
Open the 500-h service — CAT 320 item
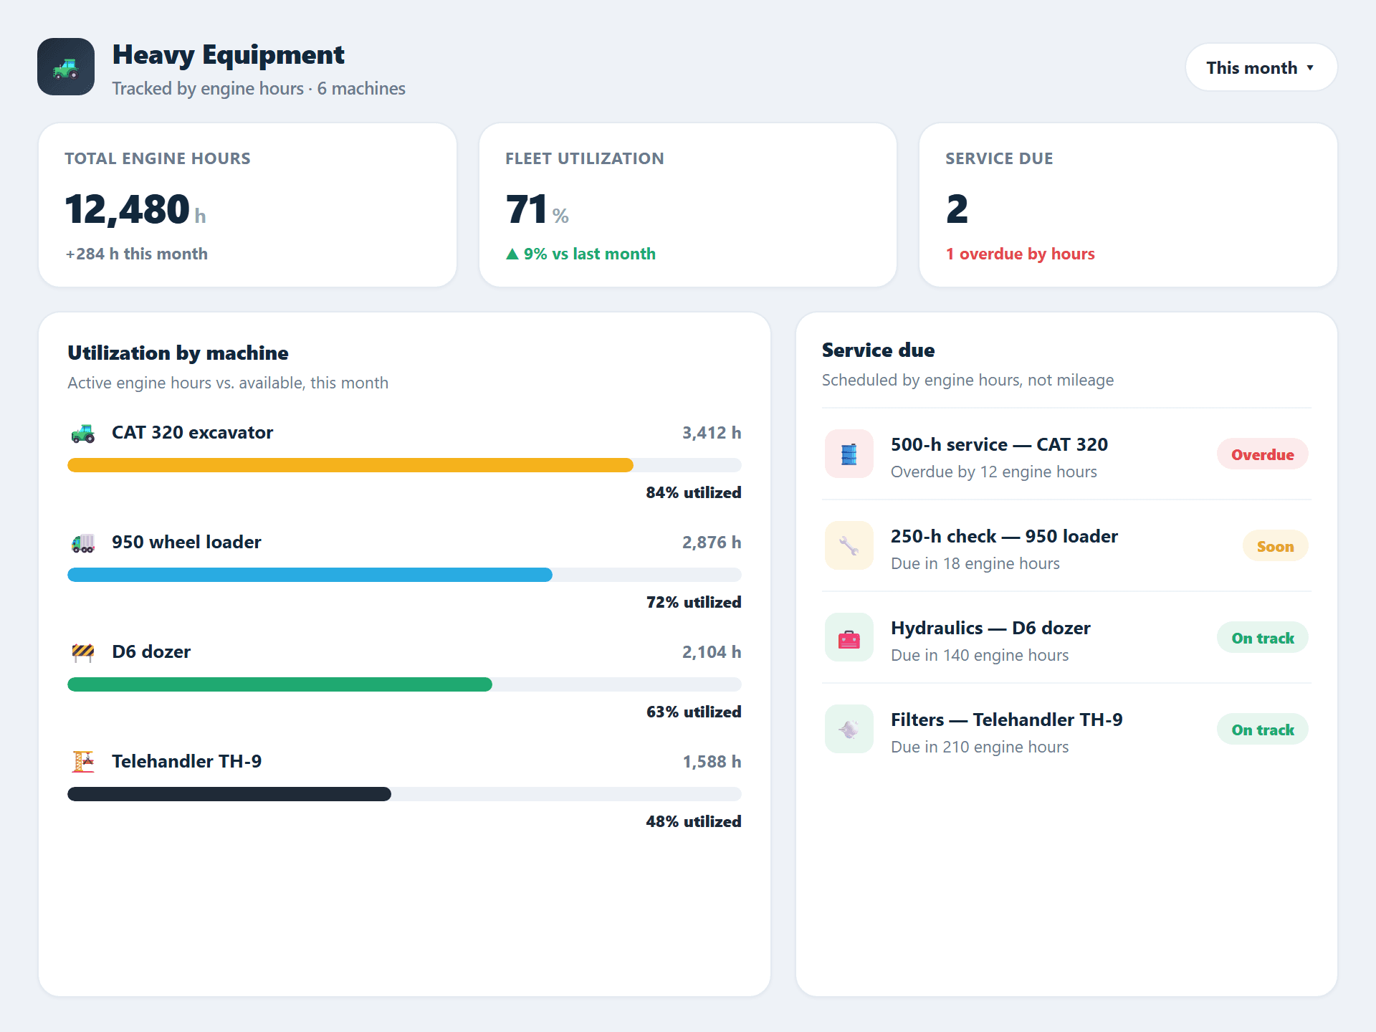click(x=1066, y=454)
